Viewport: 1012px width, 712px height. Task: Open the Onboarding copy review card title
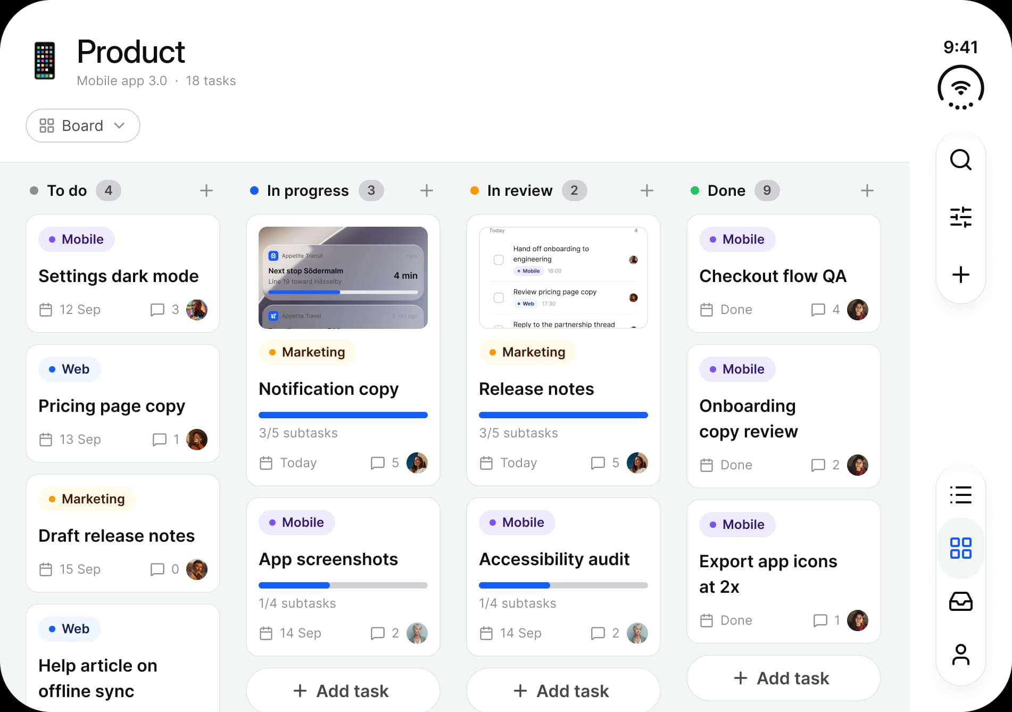point(749,418)
